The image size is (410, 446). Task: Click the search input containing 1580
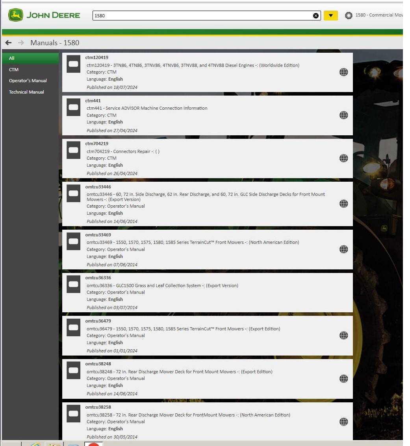[x=206, y=16]
